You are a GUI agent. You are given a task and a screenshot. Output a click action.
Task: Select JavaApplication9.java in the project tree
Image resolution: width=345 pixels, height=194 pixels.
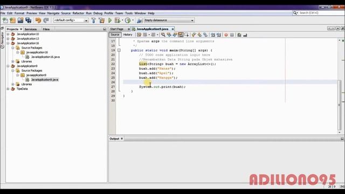tap(45, 80)
